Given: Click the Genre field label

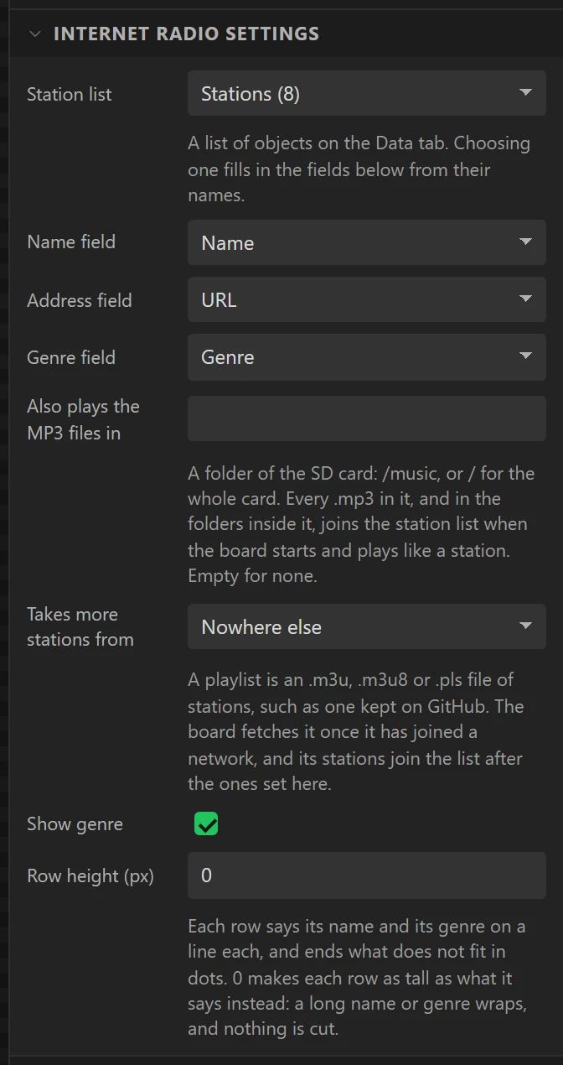Looking at the screenshot, I should (71, 357).
